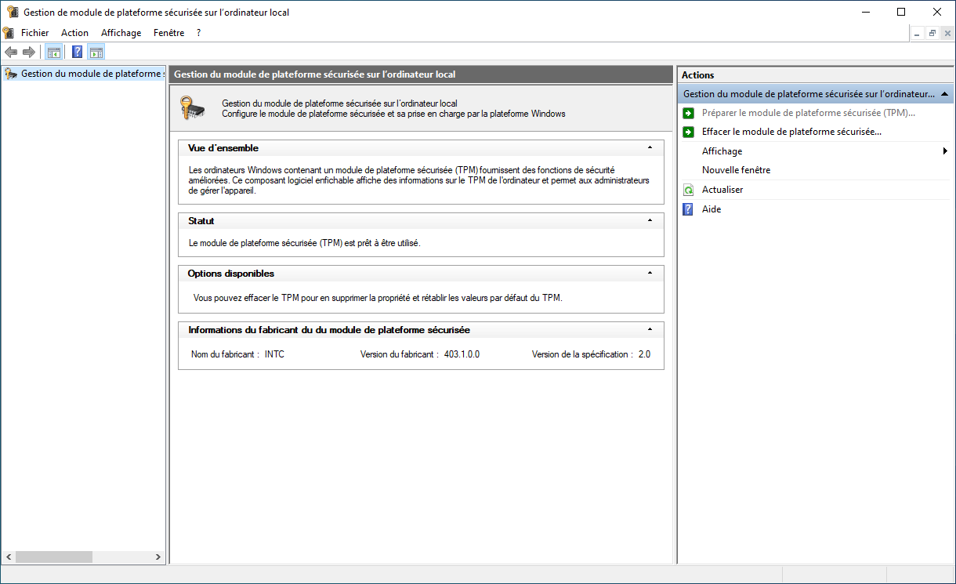Expand the Affichage submenu in Actions pane
Viewport: 956px width, 584px height.
[945, 151]
